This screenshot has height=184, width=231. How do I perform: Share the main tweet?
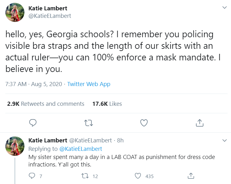[x=199, y=123]
